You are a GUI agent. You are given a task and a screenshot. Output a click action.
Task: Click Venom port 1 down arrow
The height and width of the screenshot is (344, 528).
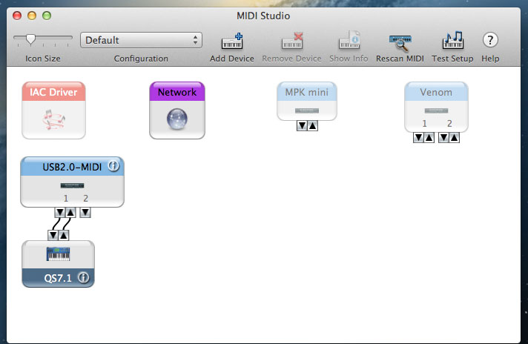(x=418, y=138)
